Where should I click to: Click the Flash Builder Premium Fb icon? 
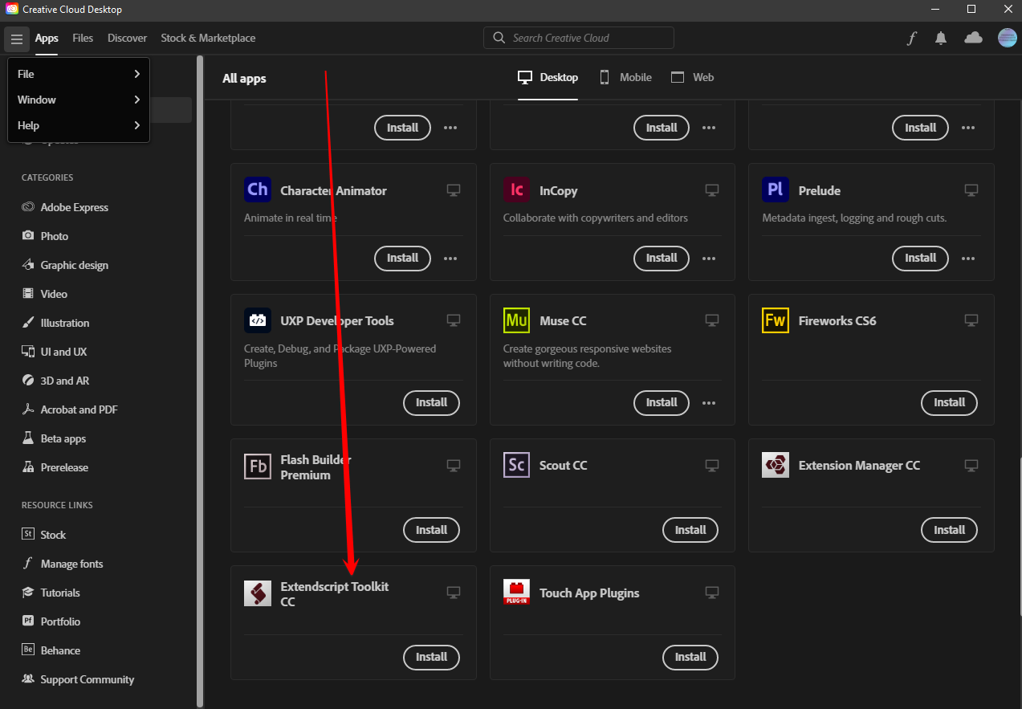(257, 465)
